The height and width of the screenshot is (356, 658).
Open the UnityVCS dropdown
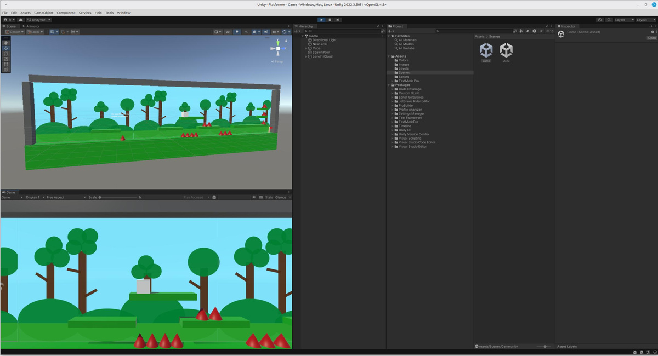click(x=38, y=20)
